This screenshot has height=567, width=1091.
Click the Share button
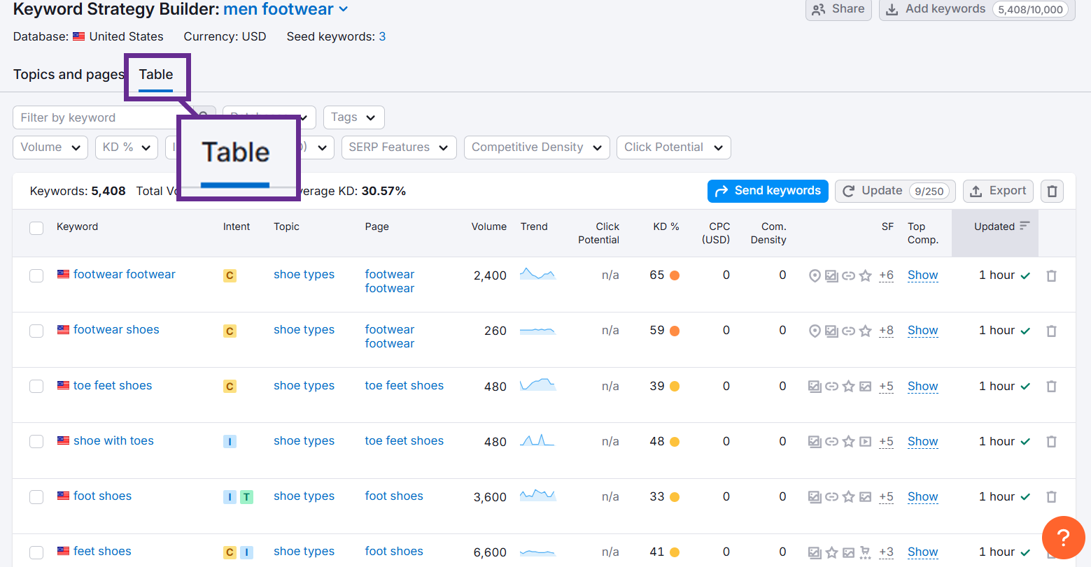tap(838, 9)
